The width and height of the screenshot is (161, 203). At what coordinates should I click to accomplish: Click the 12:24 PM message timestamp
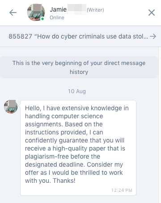tap(122, 190)
